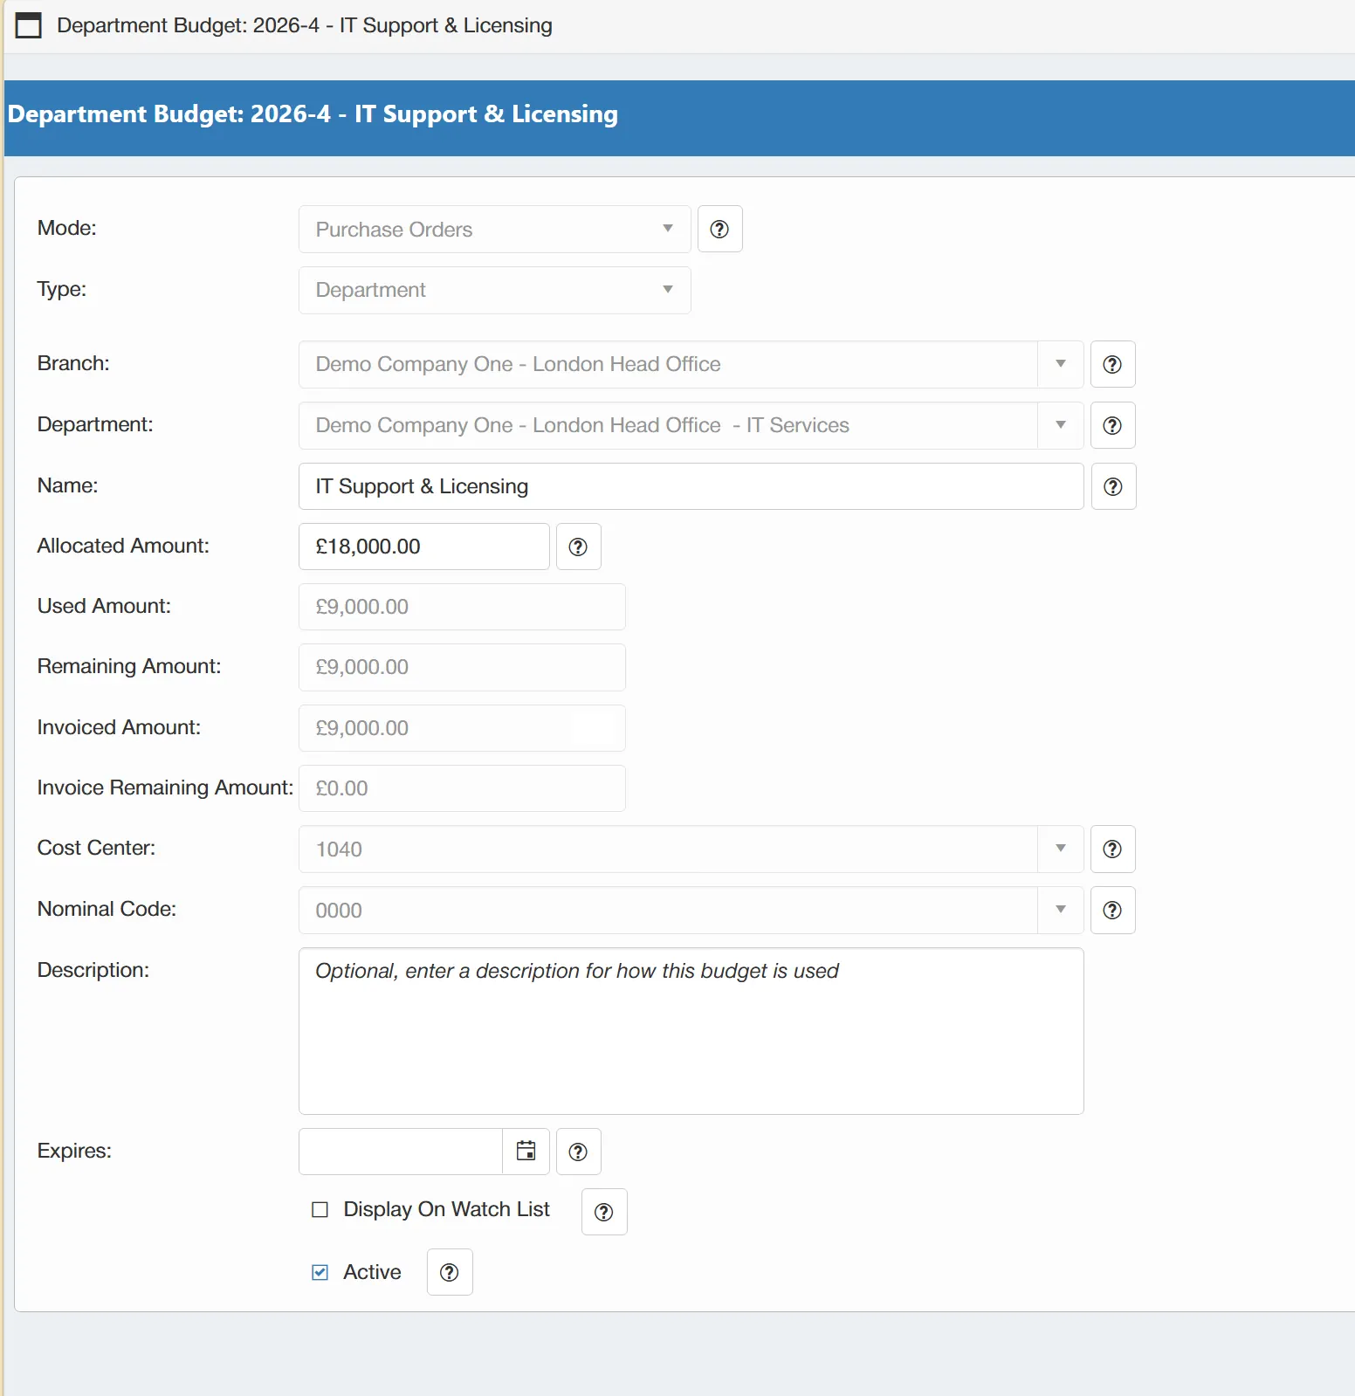This screenshot has height=1396, width=1355.
Task: Open the Type dropdown showing Department
Action: [495, 290]
